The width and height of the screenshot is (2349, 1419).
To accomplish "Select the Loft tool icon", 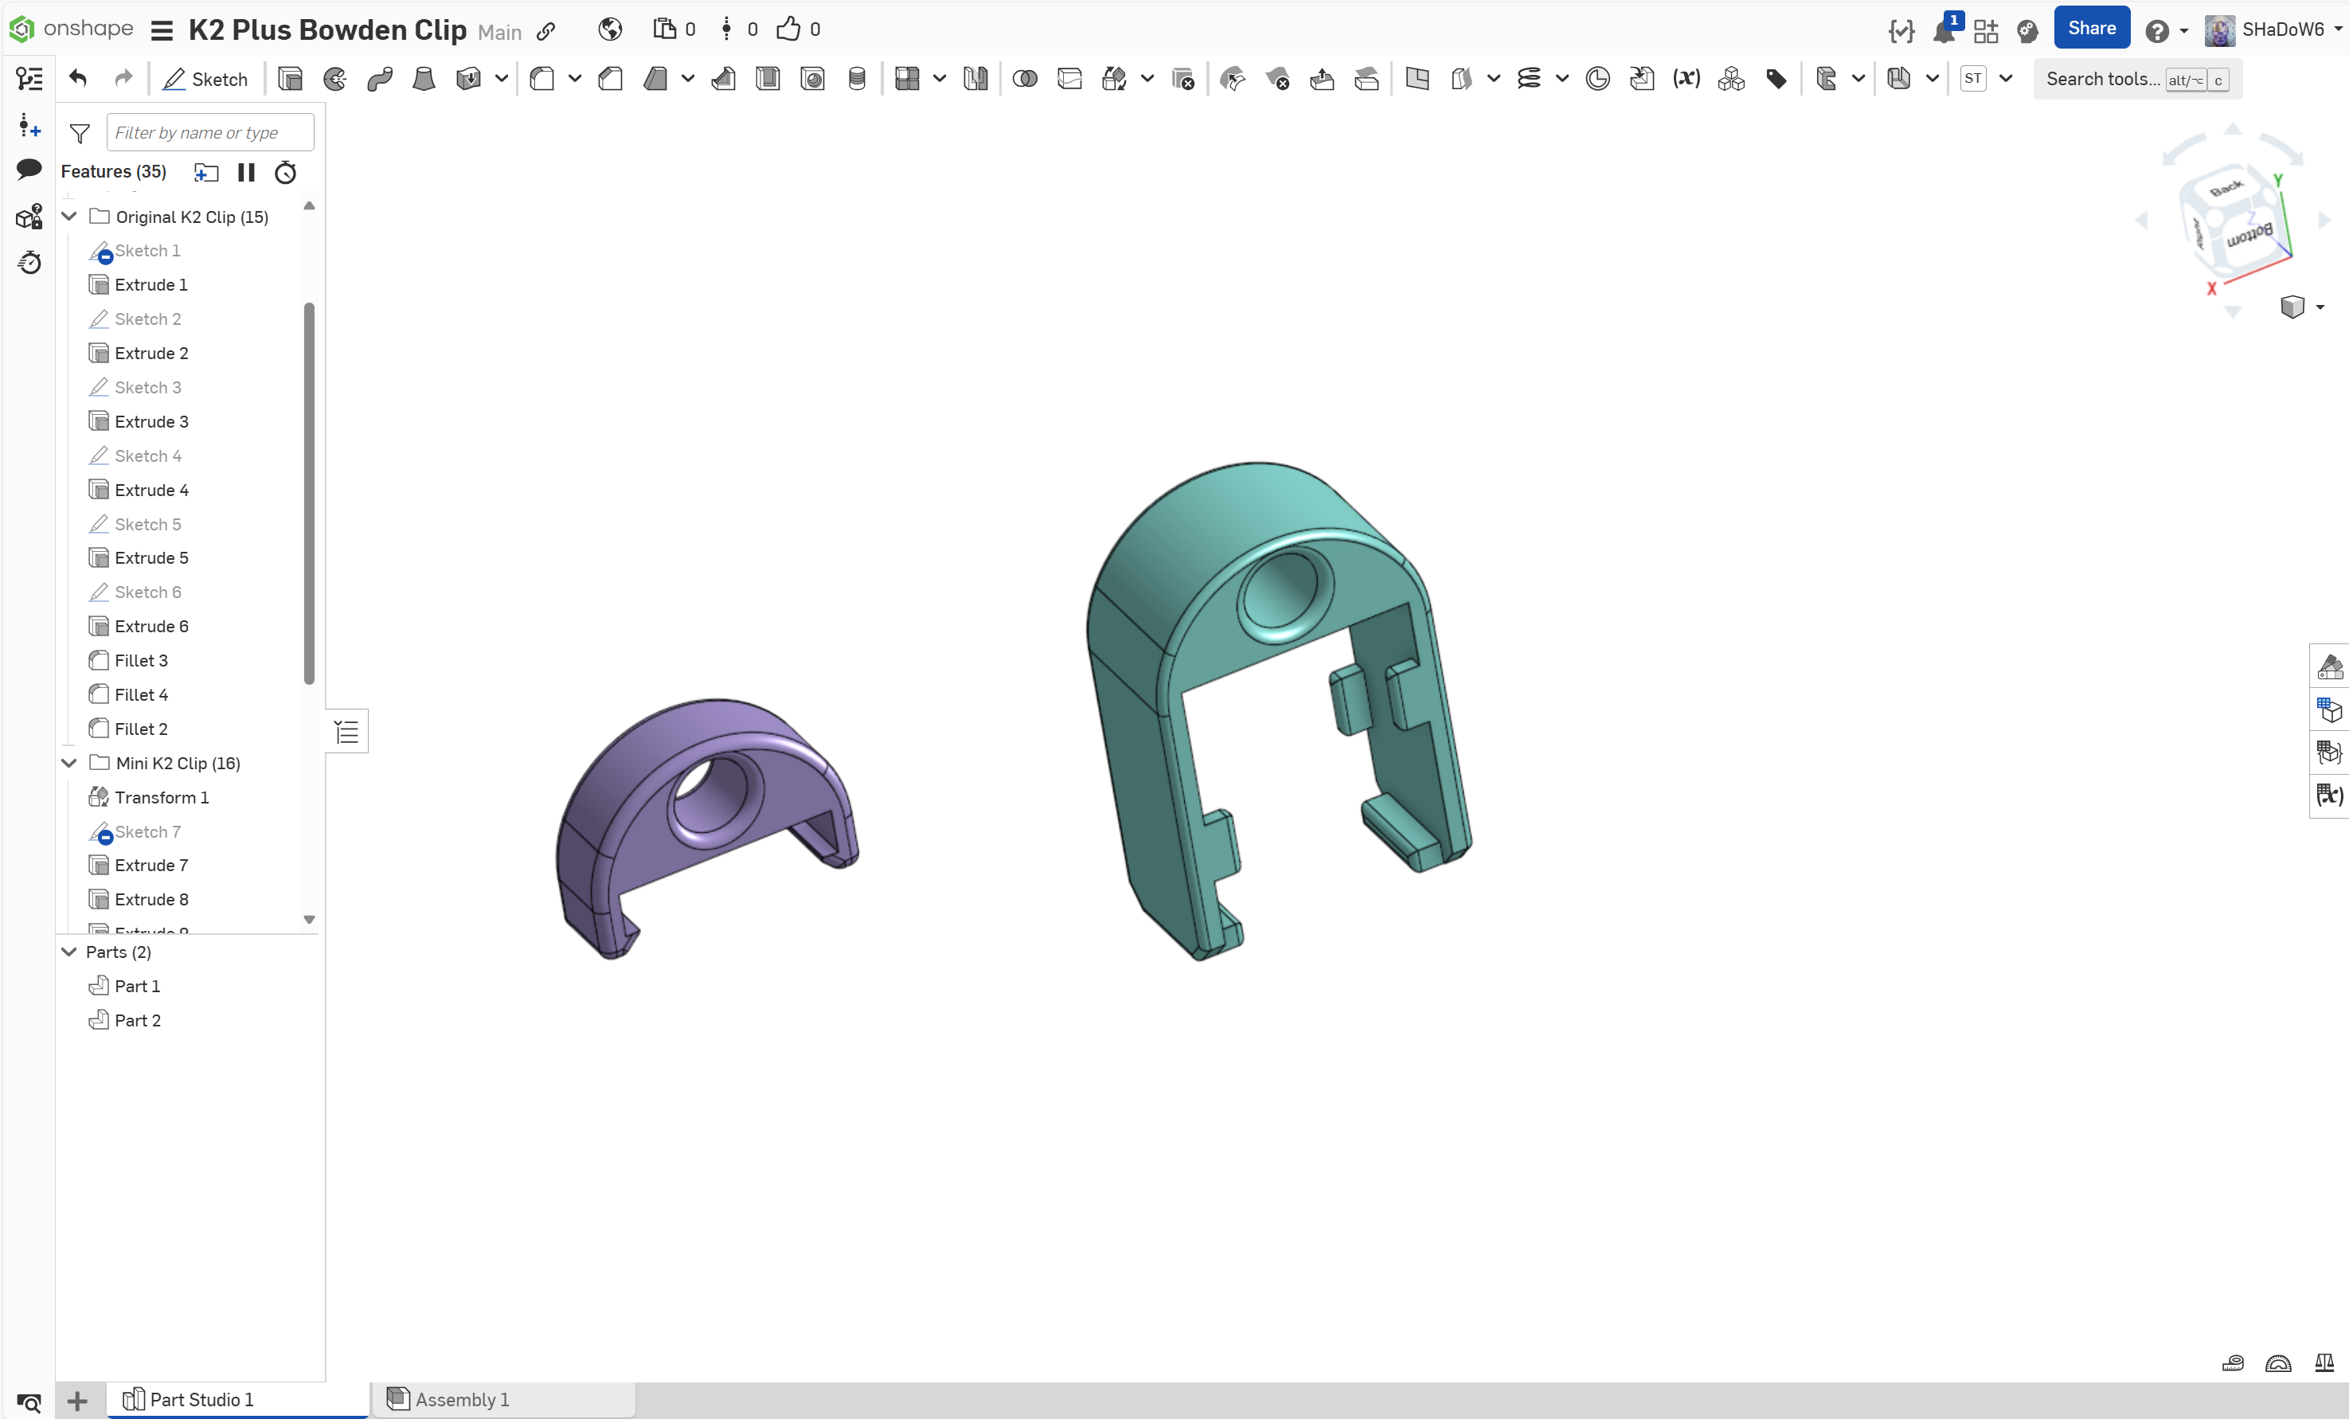I will pos(424,79).
